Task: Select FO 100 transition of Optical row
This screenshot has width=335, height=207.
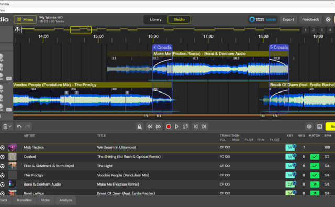Action: (x=225, y=157)
